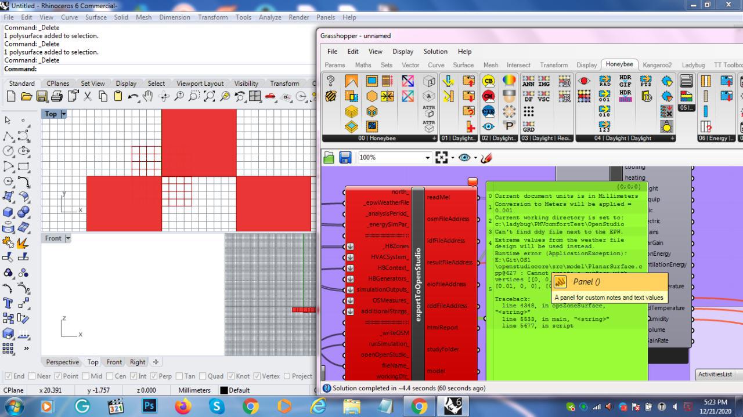Click the Grasshopper save file icon
Screen dimensions: 743x417
(x=345, y=157)
